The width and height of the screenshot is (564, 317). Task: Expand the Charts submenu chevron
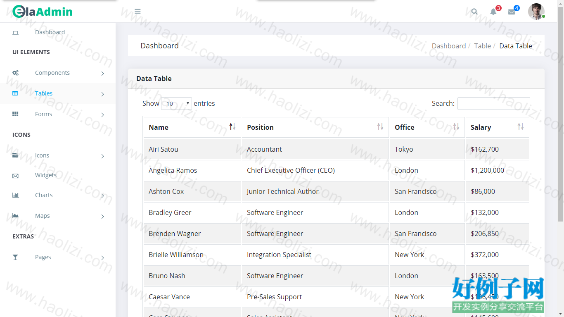[x=102, y=196]
